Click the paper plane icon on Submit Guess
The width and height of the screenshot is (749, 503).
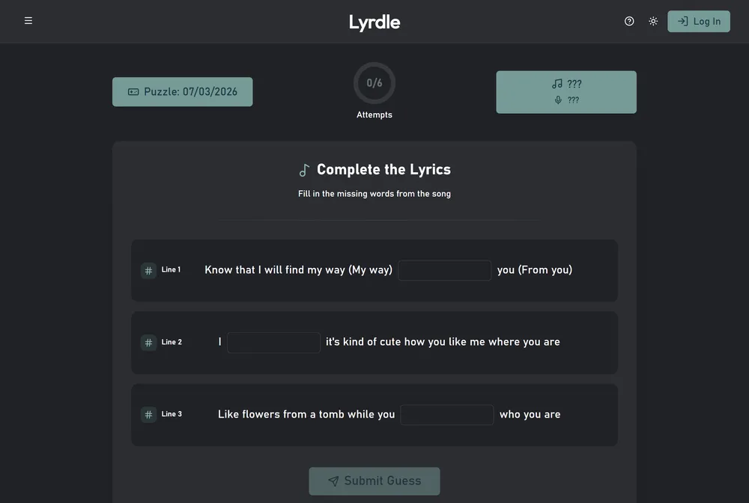[333, 481]
